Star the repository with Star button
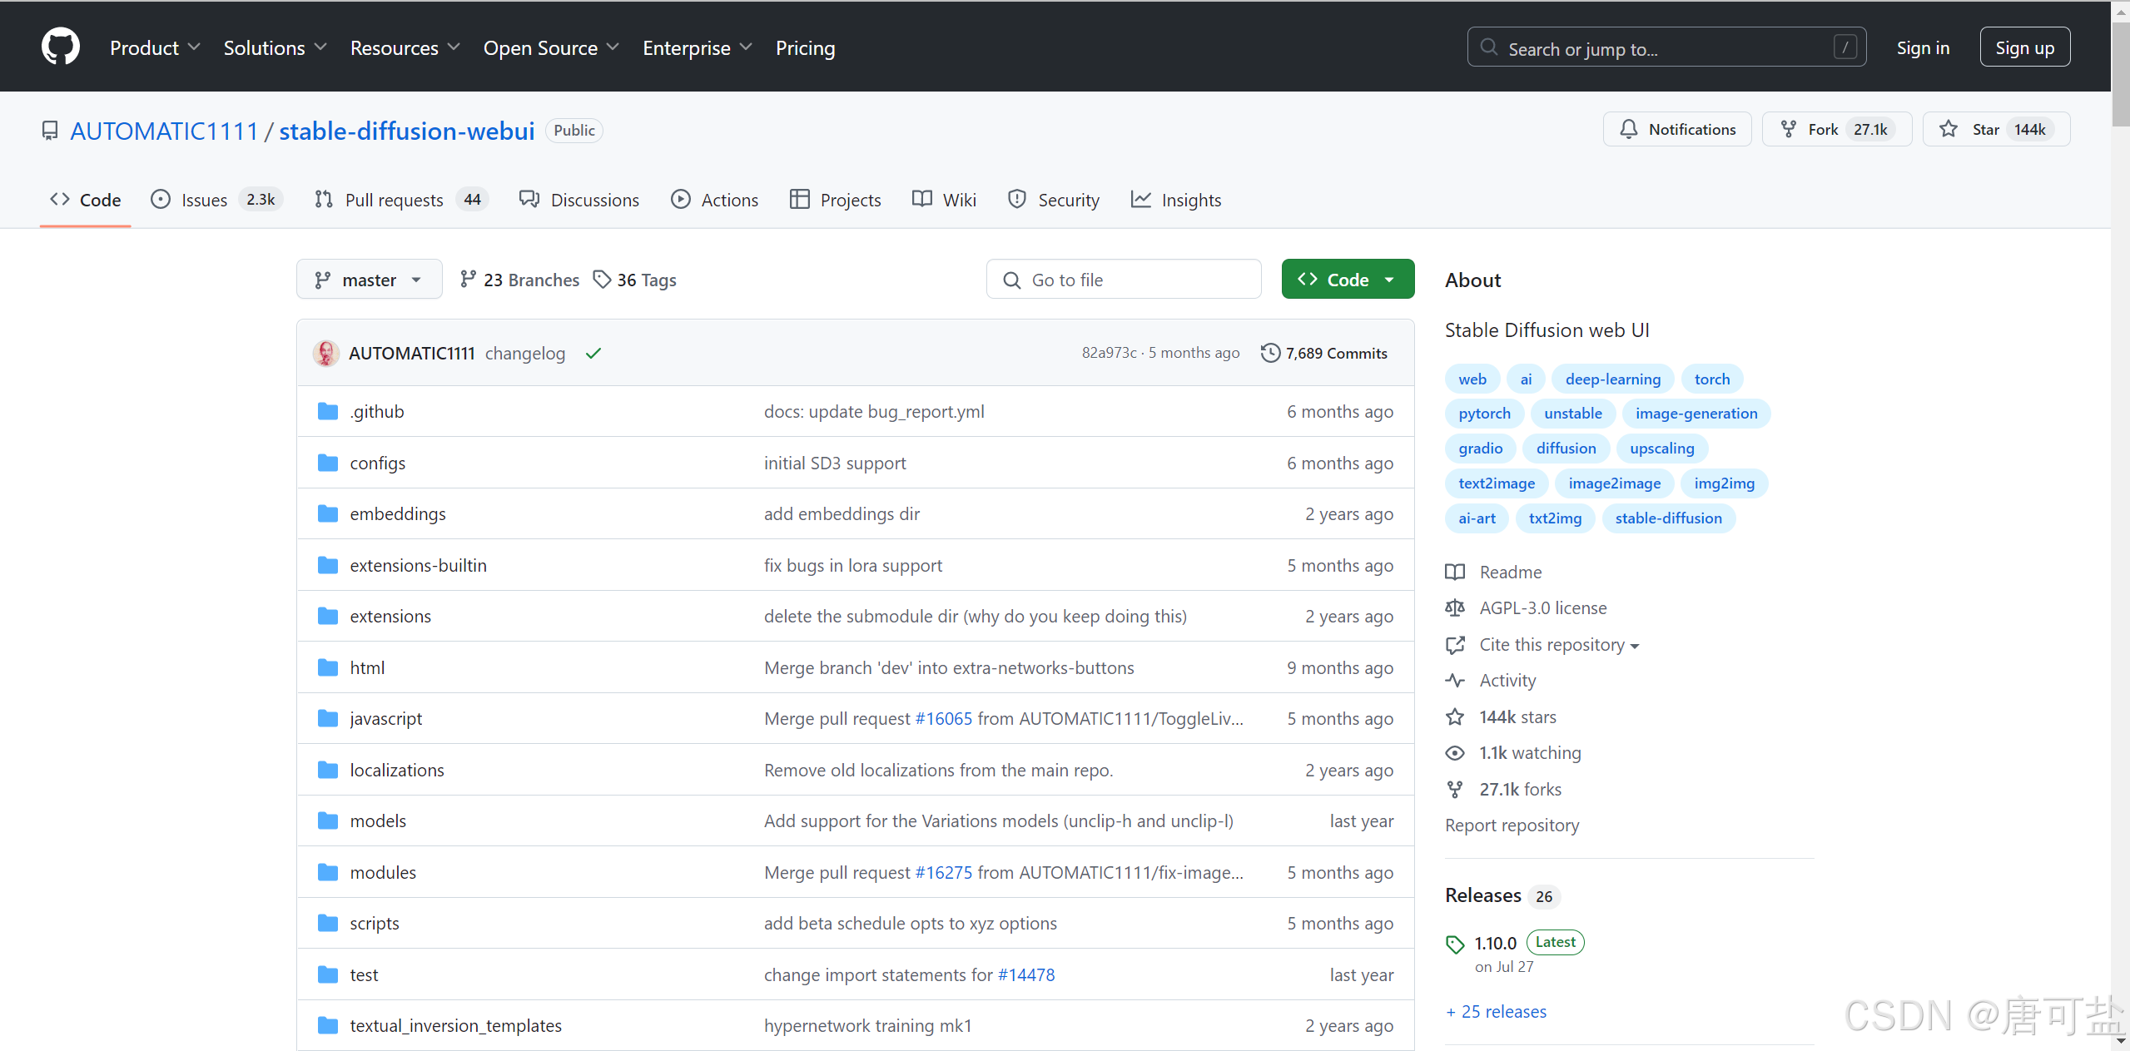The width and height of the screenshot is (2130, 1051). pos(1996,129)
